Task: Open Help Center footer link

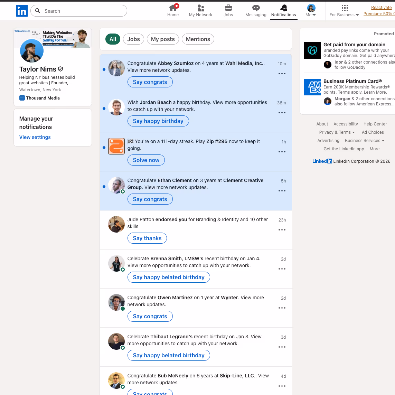Action: point(375,124)
